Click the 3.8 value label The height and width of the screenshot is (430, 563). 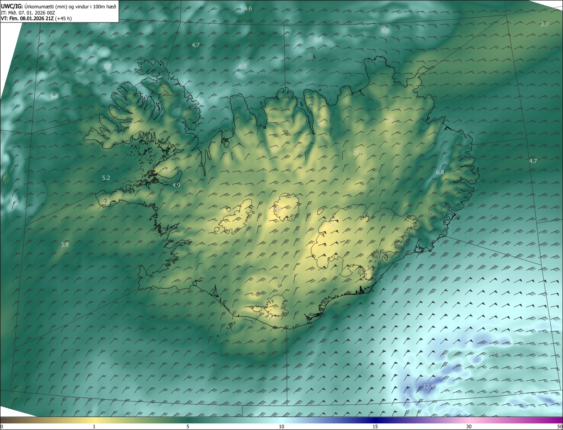tap(65, 244)
